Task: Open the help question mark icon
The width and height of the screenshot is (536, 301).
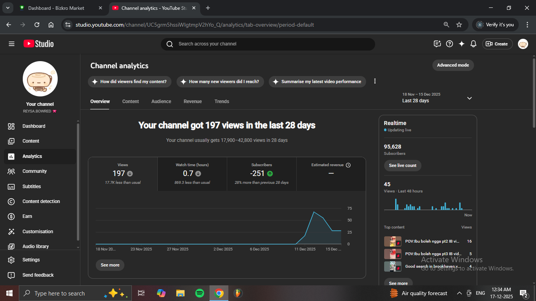Action: 450,44
